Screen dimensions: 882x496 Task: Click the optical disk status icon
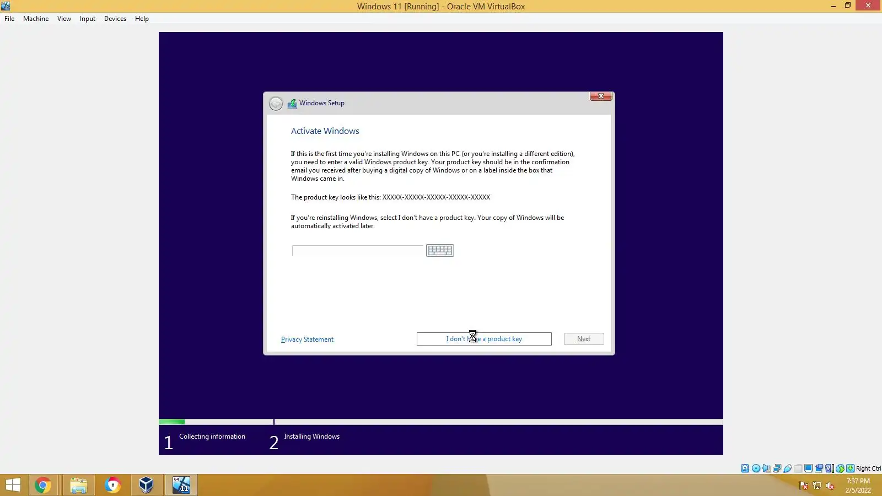coord(756,468)
